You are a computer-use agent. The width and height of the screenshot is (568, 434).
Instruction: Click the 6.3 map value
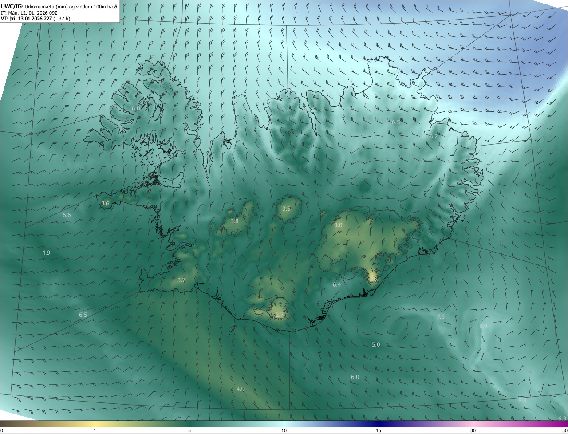tap(562, 418)
